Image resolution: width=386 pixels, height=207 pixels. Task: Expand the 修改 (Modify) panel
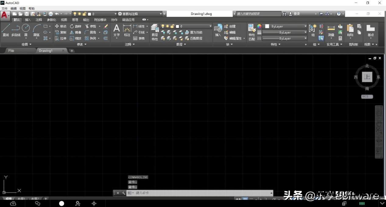pos(81,44)
